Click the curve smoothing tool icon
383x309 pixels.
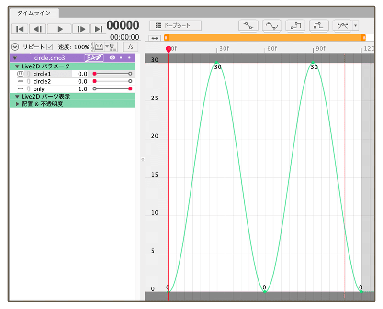click(342, 26)
